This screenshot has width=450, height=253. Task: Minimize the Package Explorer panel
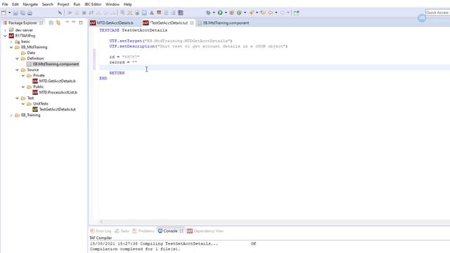pos(74,22)
